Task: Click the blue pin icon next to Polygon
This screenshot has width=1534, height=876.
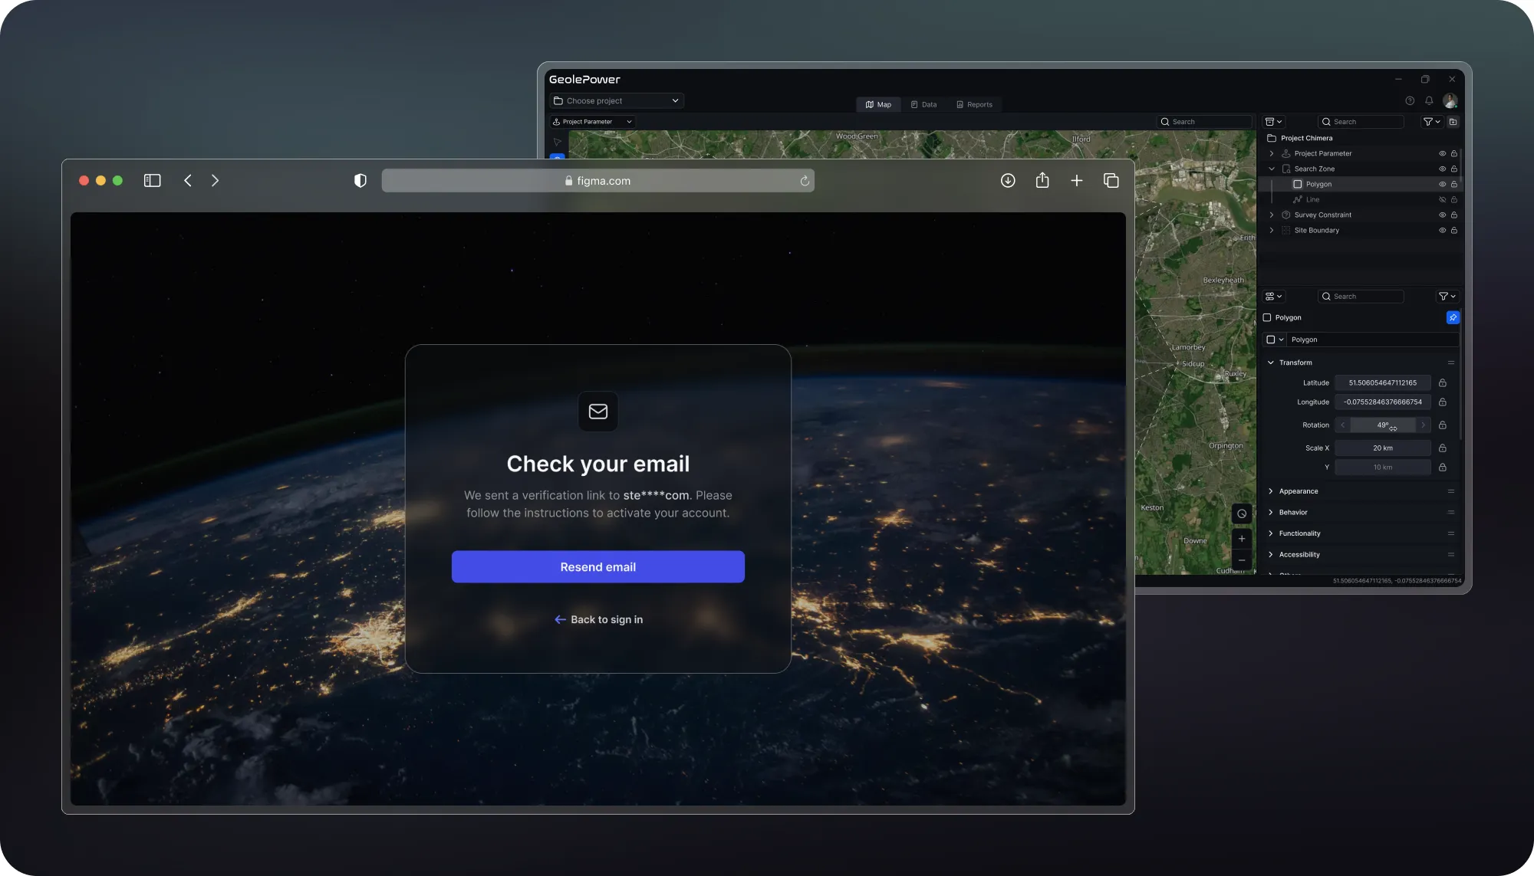Action: tap(1452, 317)
